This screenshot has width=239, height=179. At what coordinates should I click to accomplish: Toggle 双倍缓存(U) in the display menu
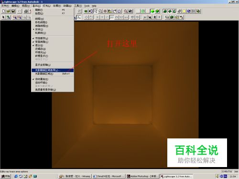(53, 38)
